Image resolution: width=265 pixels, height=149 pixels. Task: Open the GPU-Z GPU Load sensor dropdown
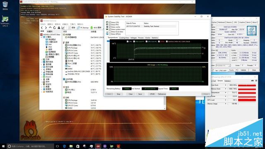225,100
